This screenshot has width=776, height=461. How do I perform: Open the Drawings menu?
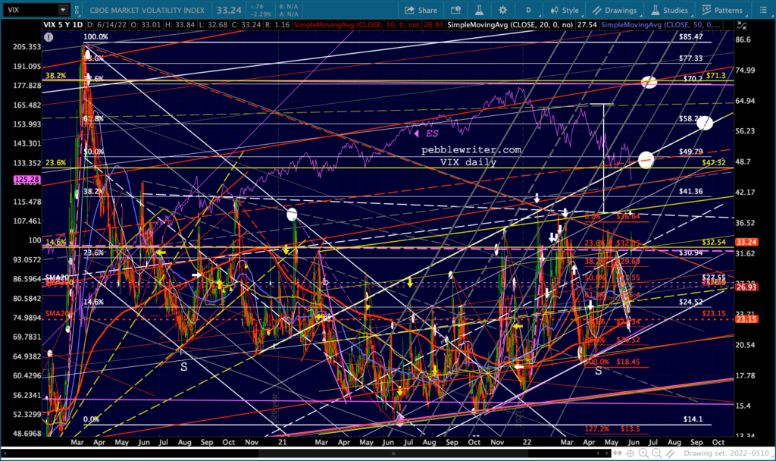(x=615, y=10)
